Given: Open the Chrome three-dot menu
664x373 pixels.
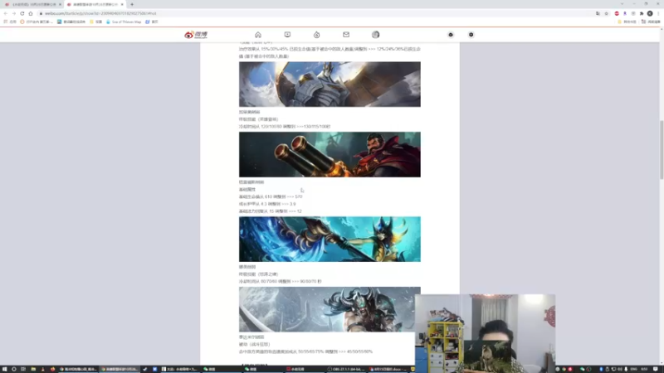Looking at the screenshot, I should coord(658,13).
